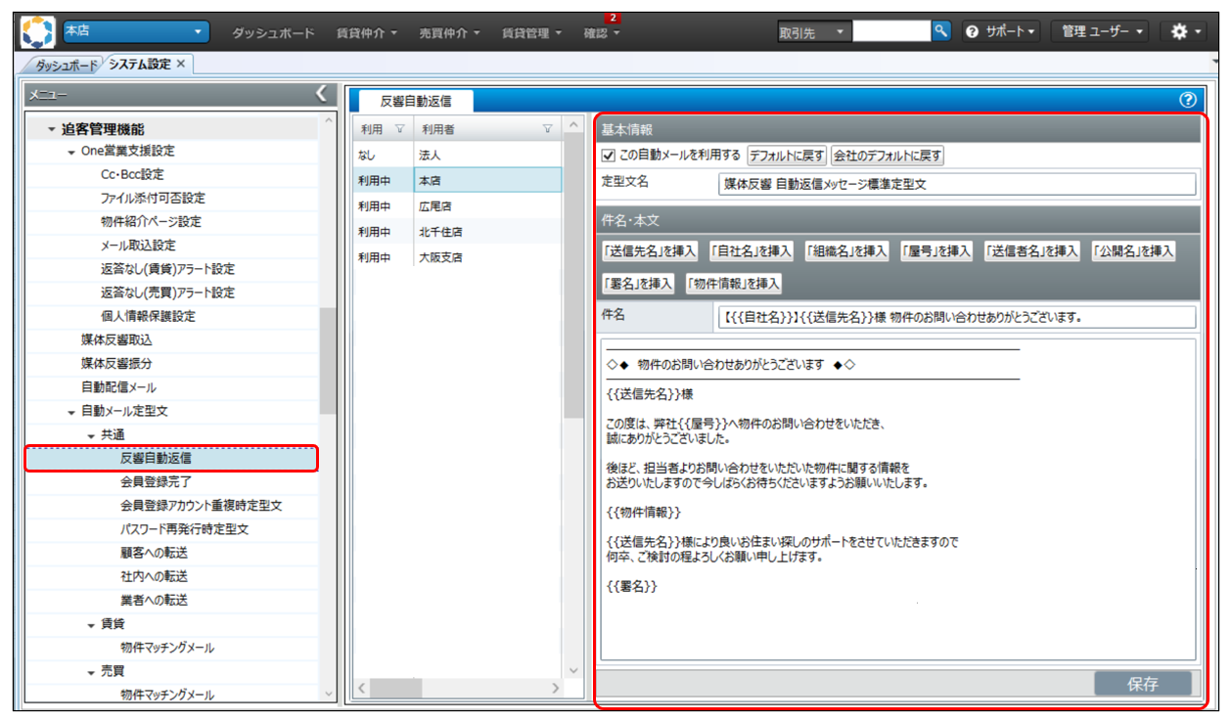The image size is (1232, 721).
Task: Open the gear settings menu
Action: tap(1186, 31)
